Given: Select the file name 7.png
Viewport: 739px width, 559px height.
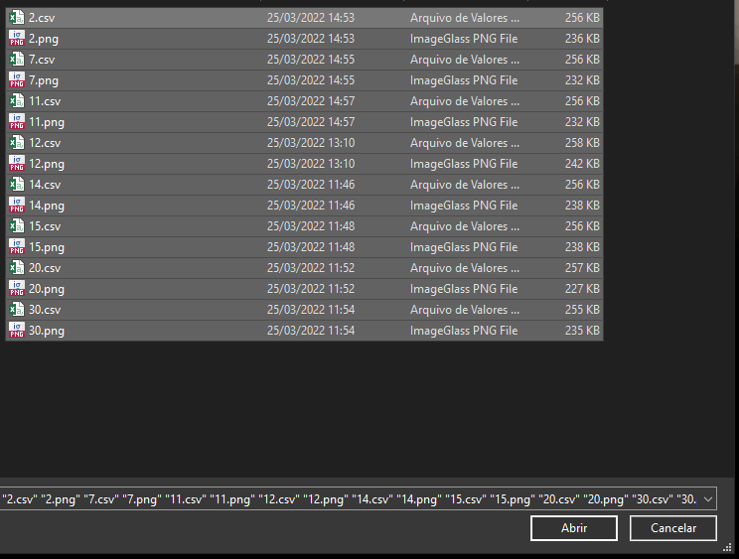Looking at the screenshot, I should click(x=44, y=80).
